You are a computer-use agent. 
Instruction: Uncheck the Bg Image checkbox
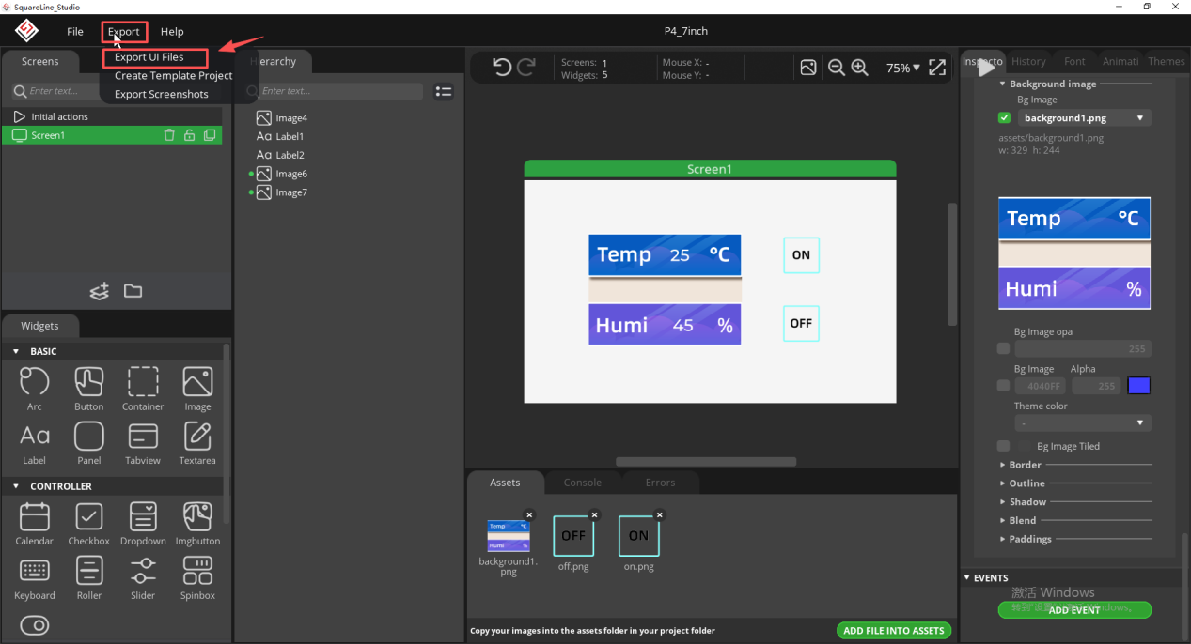click(x=1004, y=118)
